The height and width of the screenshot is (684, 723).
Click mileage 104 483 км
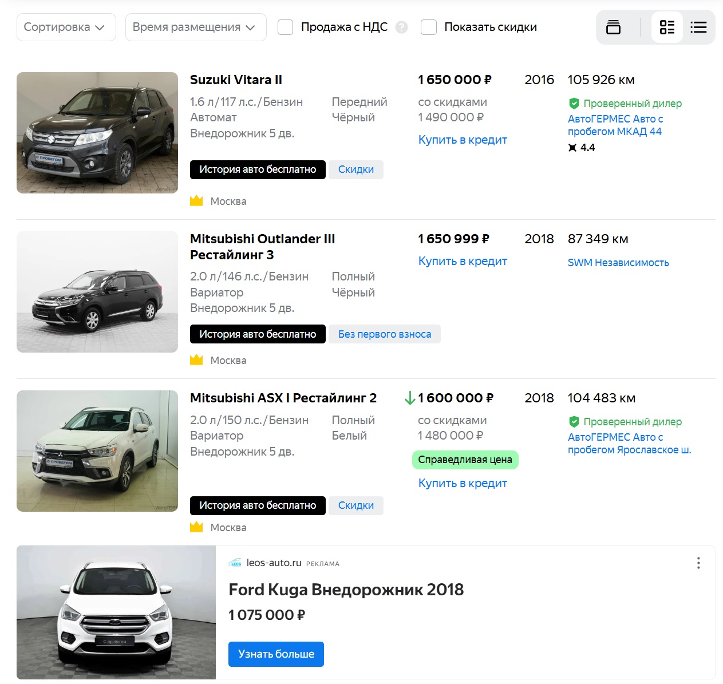(602, 398)
